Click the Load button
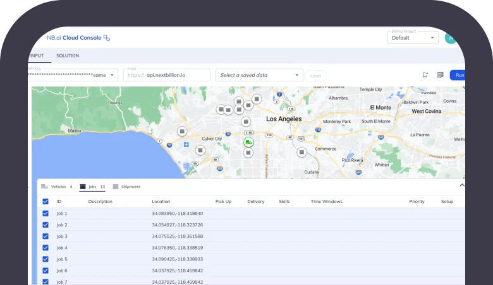493x285 pixels. [x=315, y=76]
